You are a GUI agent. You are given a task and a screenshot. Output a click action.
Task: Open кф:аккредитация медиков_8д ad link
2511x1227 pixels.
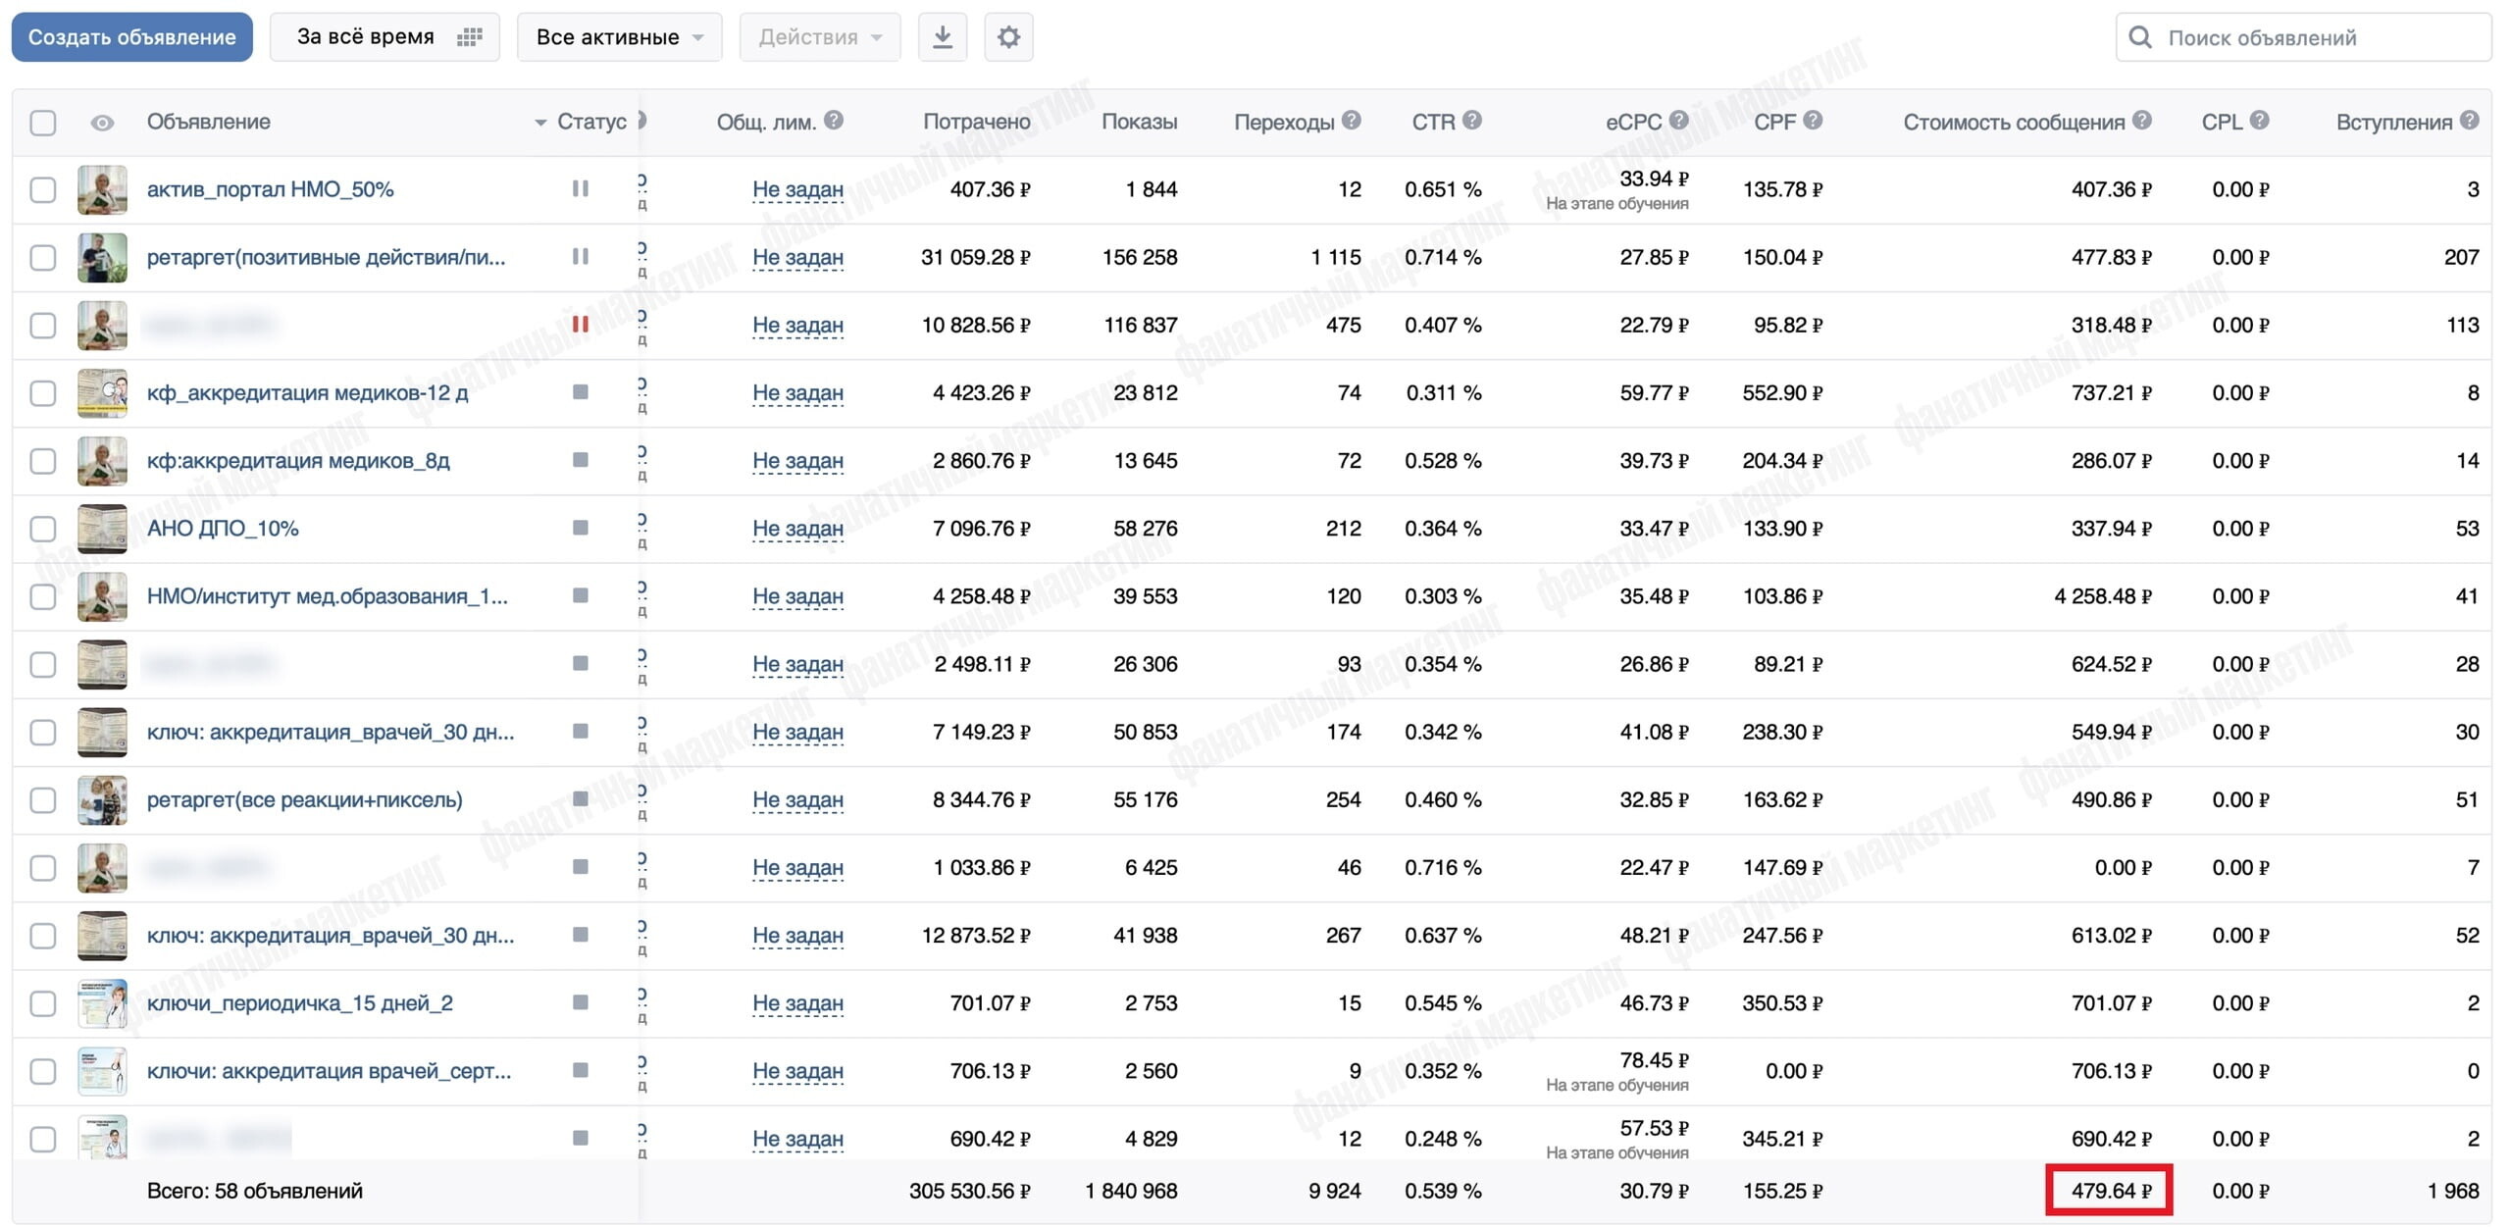pos(298,460)
